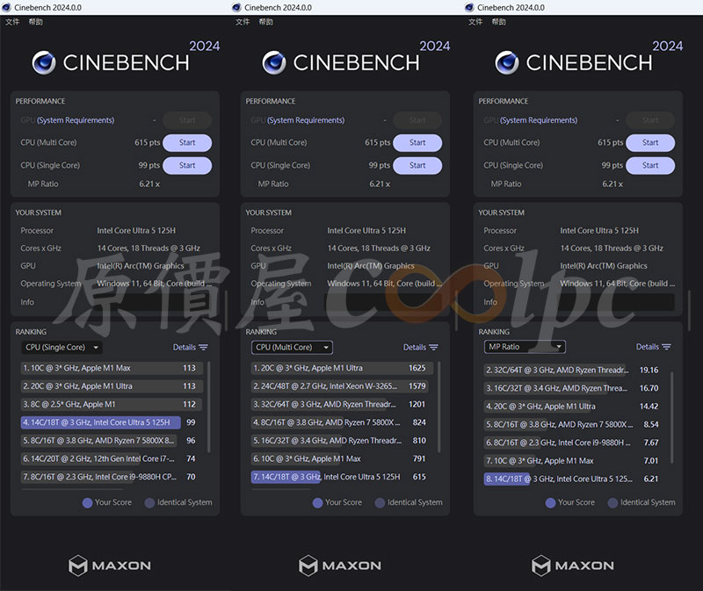The image size is (703, 591).
Task: Select Apple M1 Max row scoring 113
Action: point(112,368)
